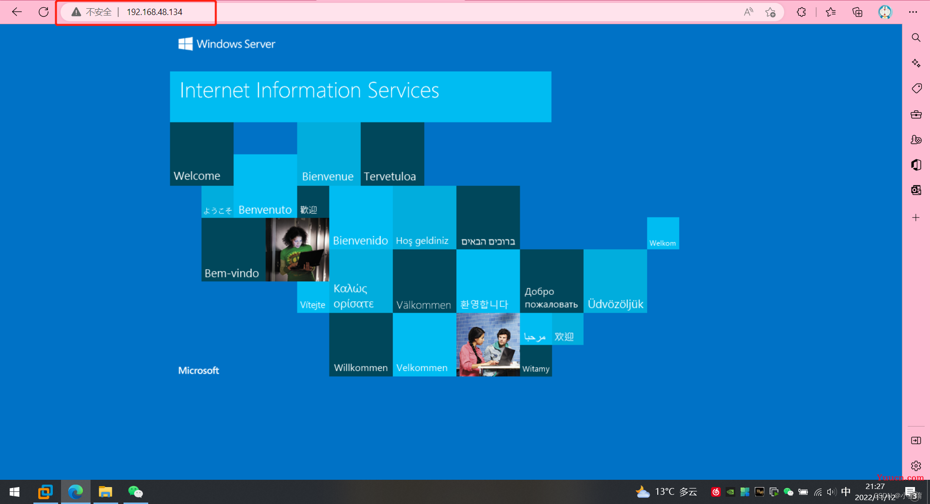Viewport: 930px width, 504px height.
Task: Hide the Edge sidebar
Action: coord(916,441)
